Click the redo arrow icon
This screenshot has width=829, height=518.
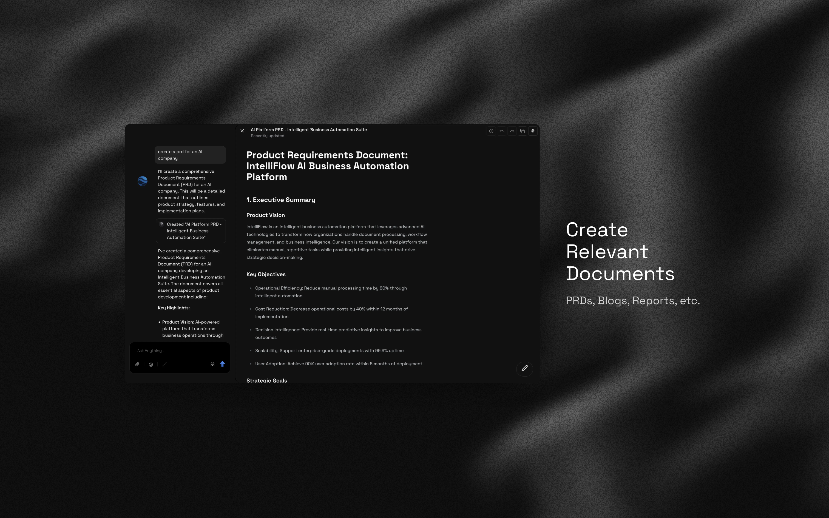(512, 131)
